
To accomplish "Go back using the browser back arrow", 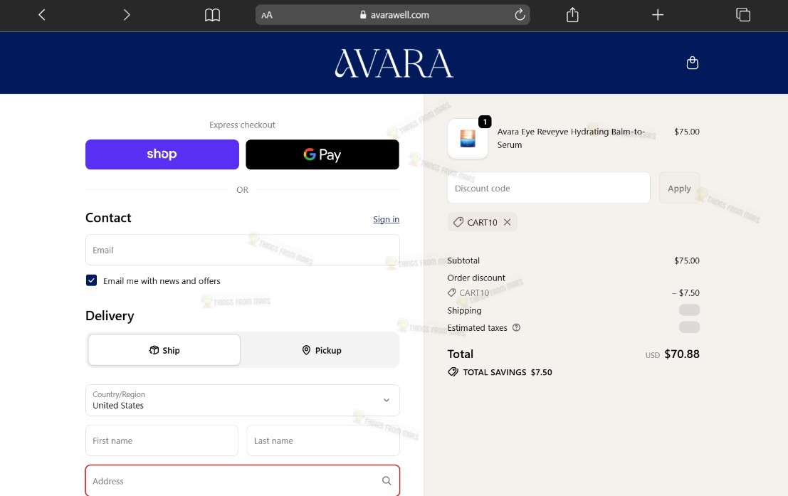I will 42,15.
